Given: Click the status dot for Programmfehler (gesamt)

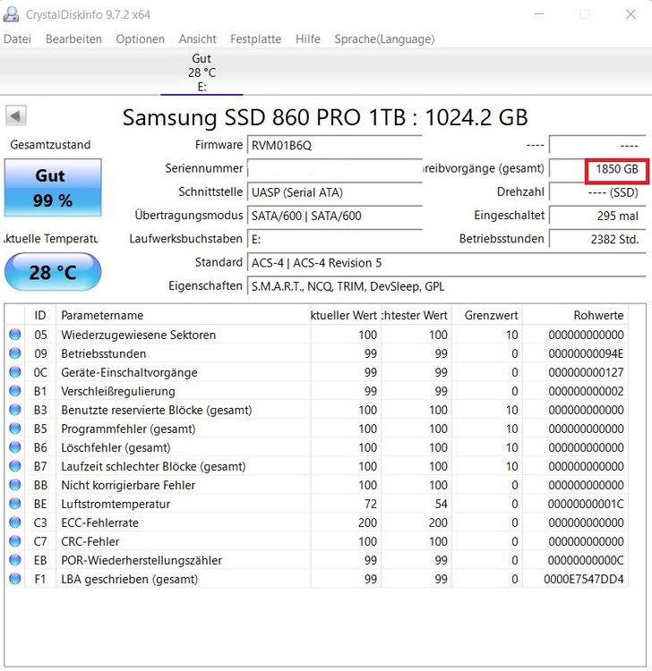Looking at the screenshot, I should [x=15, y=429].
